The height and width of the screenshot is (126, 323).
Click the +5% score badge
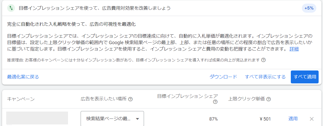pyautogui.click(x=309, y=8)
